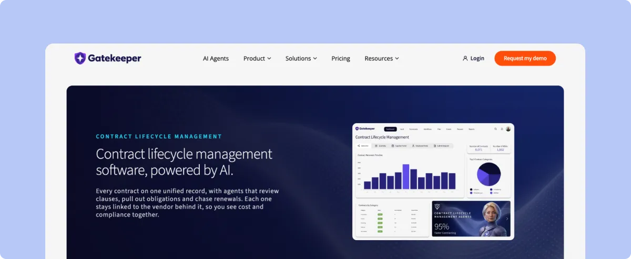Expand the Solutions dropdown menu
Viewport: 631px width, 259px height.
pyautogui.click(x=301, y=59)
